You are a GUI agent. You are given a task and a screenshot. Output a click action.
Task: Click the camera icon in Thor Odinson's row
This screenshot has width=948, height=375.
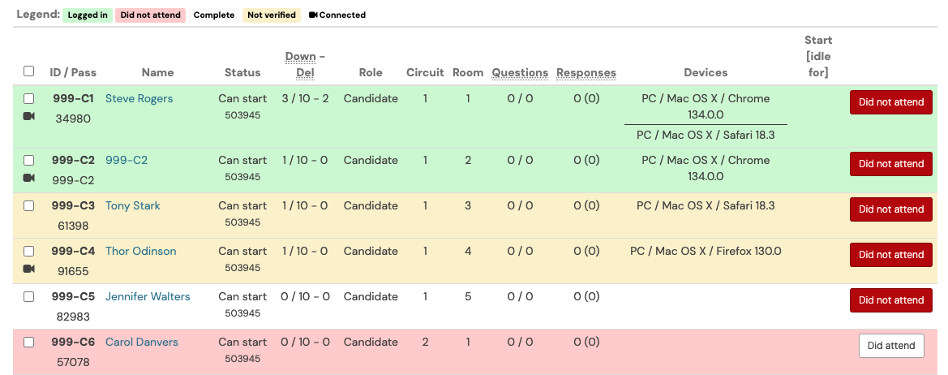(28, 269)
